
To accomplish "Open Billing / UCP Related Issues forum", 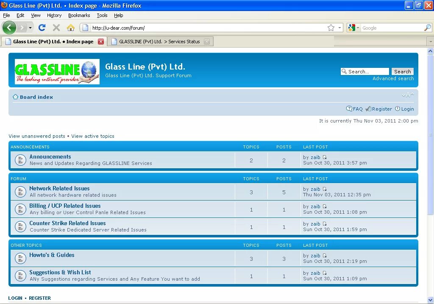I will tap(65, 206).
